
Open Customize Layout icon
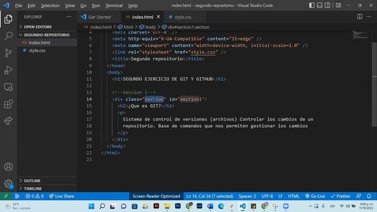tap(339, 5)
